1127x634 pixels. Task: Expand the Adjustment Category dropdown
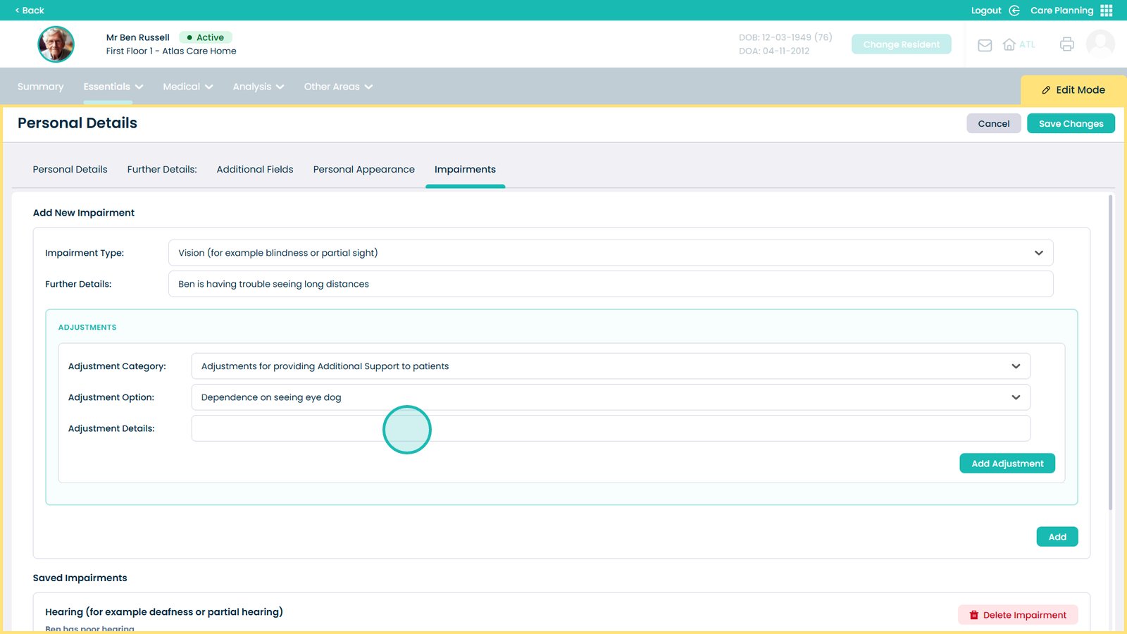coord(1016,366)
